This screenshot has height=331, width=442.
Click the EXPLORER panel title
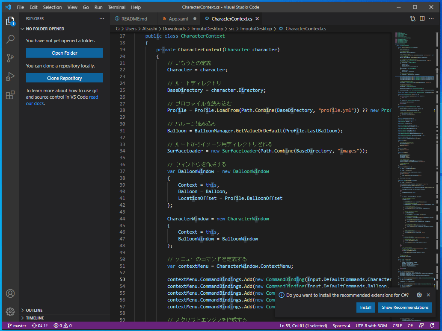pos(35,18)
